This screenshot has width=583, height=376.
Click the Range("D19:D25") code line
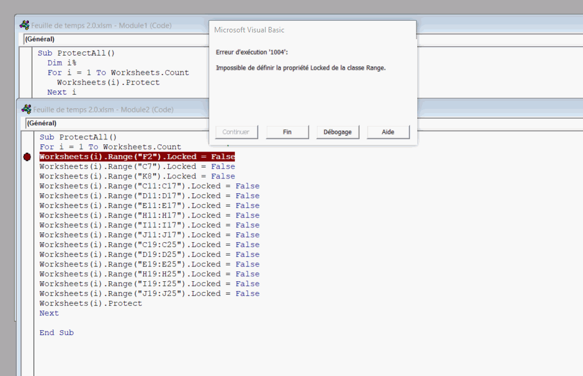(149, 254)
